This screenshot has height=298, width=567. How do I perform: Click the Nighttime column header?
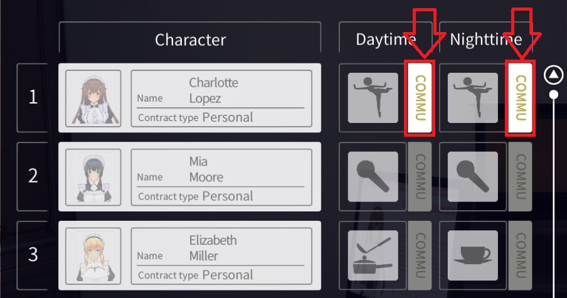[485, 39]
